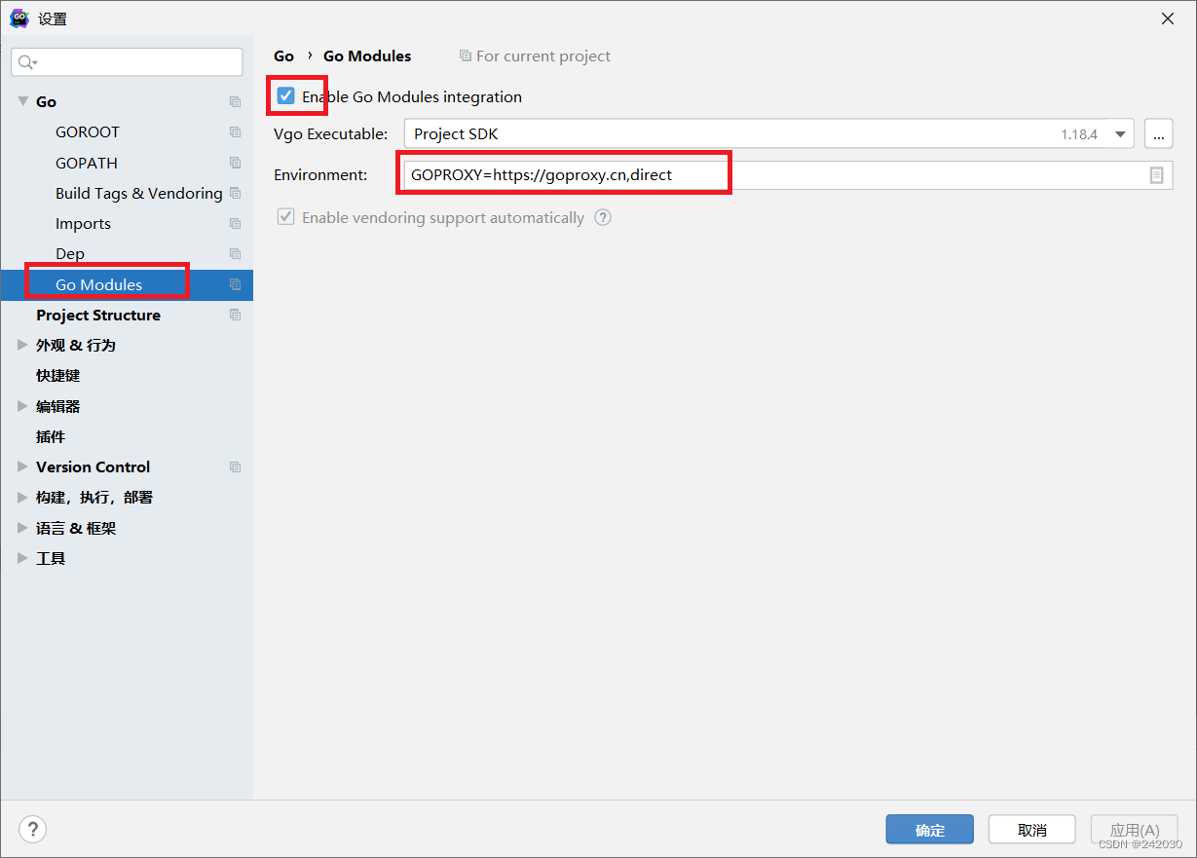
Task: Click the browse ... button for Vgo Executable
Action: (1158, 134)
